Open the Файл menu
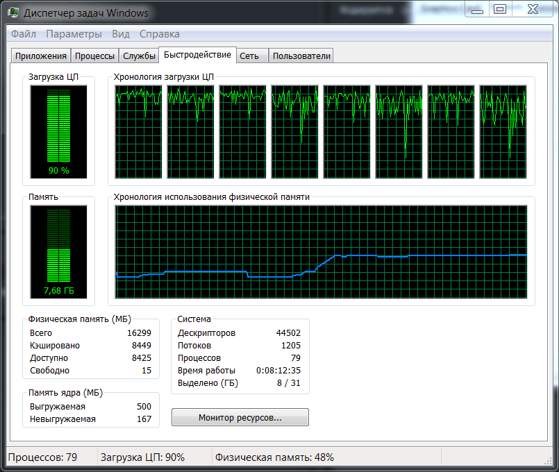Screen dimensions: 559x472 pos(24,34)
